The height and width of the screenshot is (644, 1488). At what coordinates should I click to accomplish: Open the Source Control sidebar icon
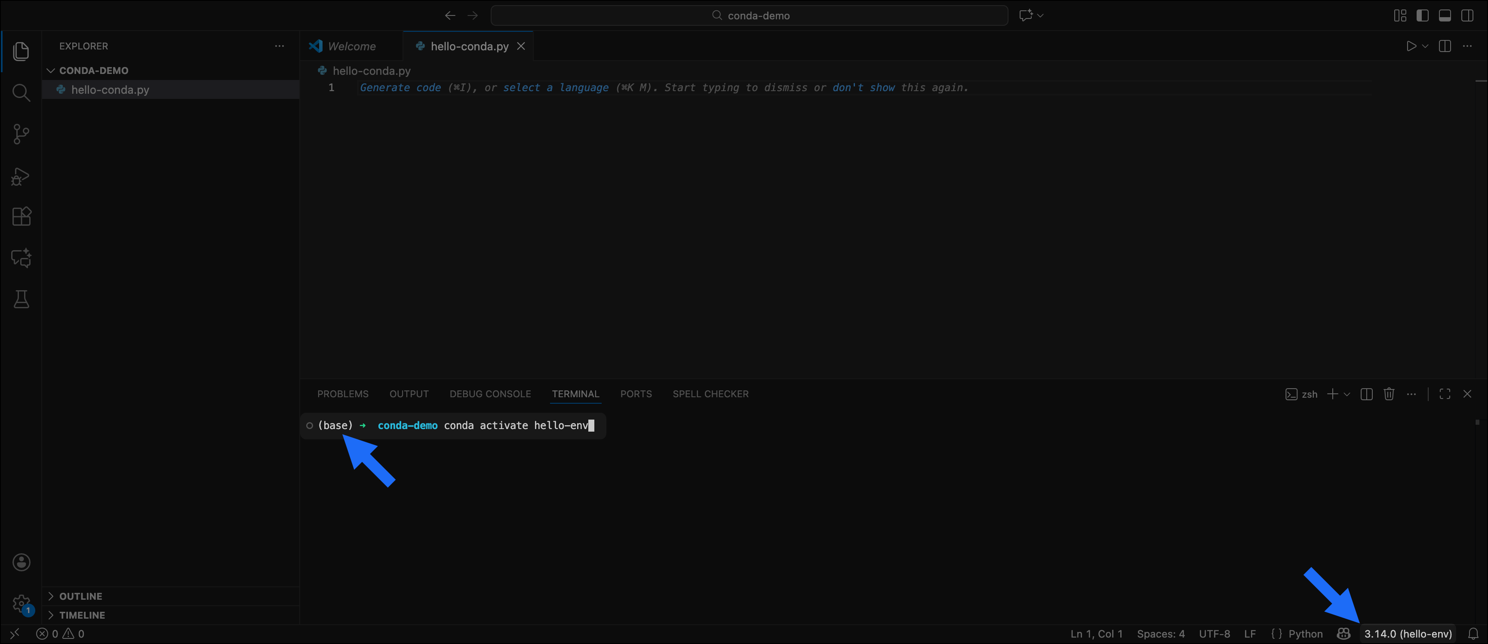pos(22,134)
